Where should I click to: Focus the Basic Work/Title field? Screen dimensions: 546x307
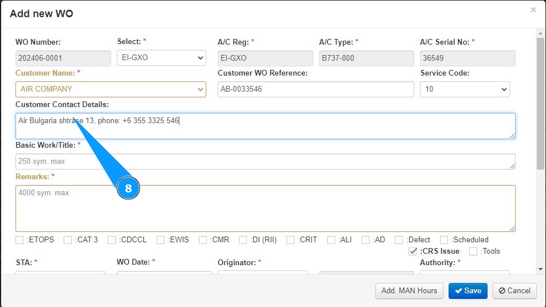[265, 162]
